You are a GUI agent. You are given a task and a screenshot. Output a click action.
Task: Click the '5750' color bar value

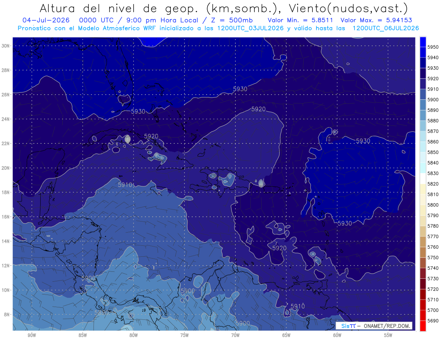(x=433, y=257)
